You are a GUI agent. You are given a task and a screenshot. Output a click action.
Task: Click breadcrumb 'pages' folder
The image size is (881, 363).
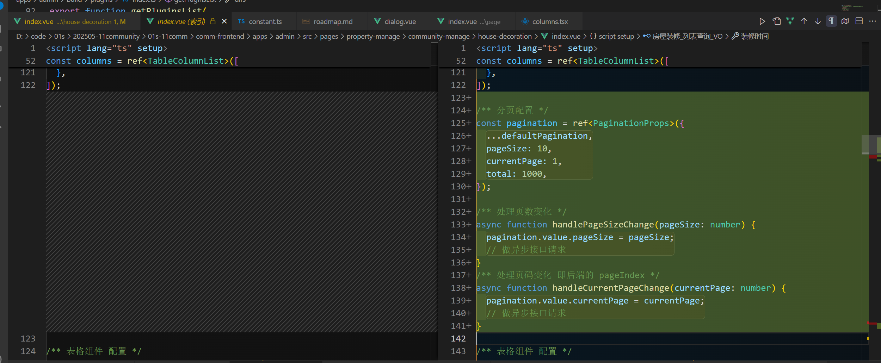(329, 36)
